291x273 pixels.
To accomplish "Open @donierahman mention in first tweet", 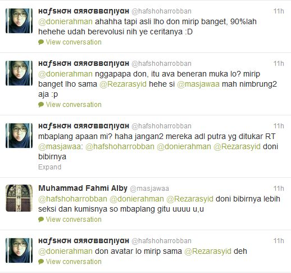I will [65, 21].
